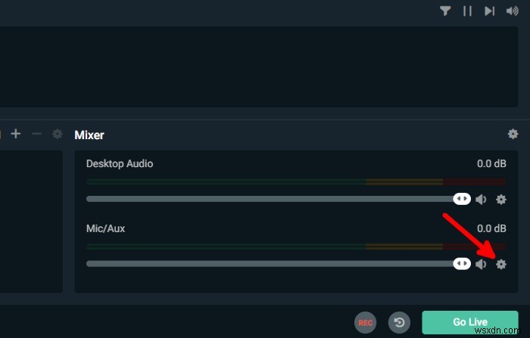This screenshot has height=338, width=530.
Task: Click the plus icon to add a source
Action: tap(16, 134)
